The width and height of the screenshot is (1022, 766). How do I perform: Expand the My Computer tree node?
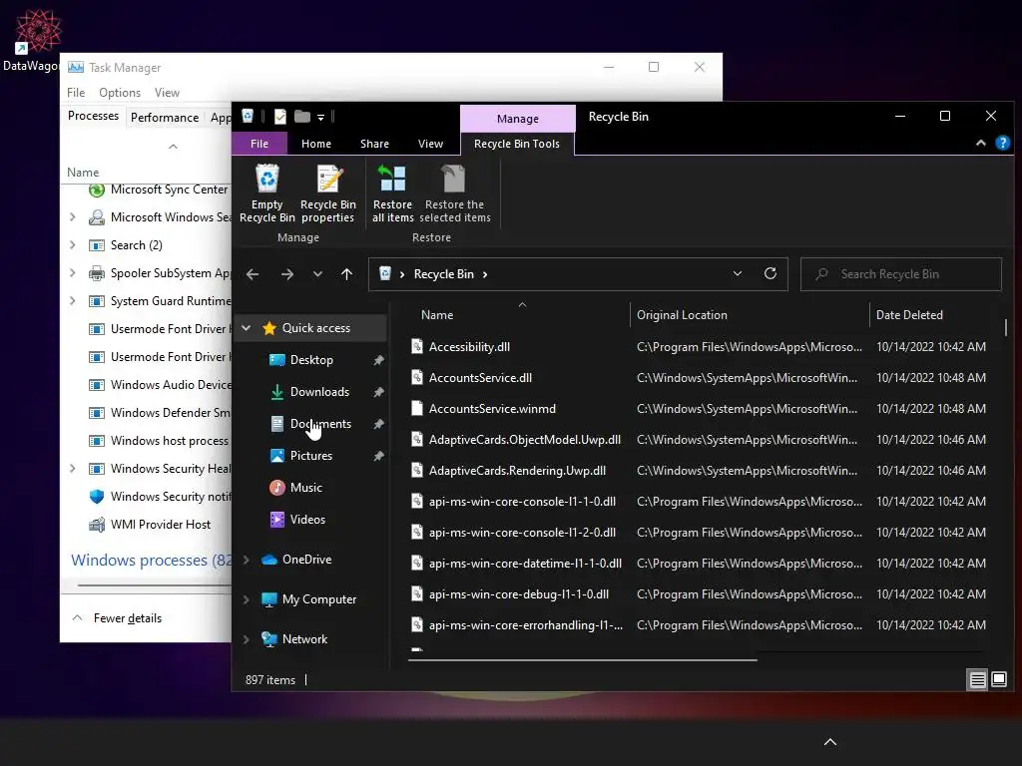pos(247,599)
